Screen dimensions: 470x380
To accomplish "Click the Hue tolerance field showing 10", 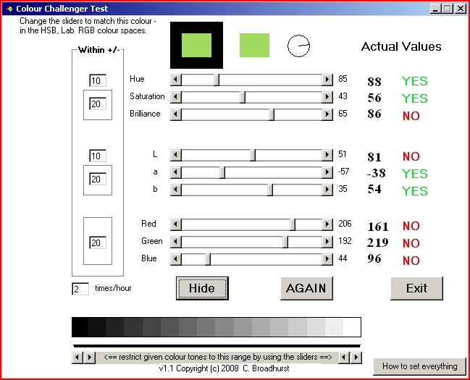I will [x=98, y=80].
